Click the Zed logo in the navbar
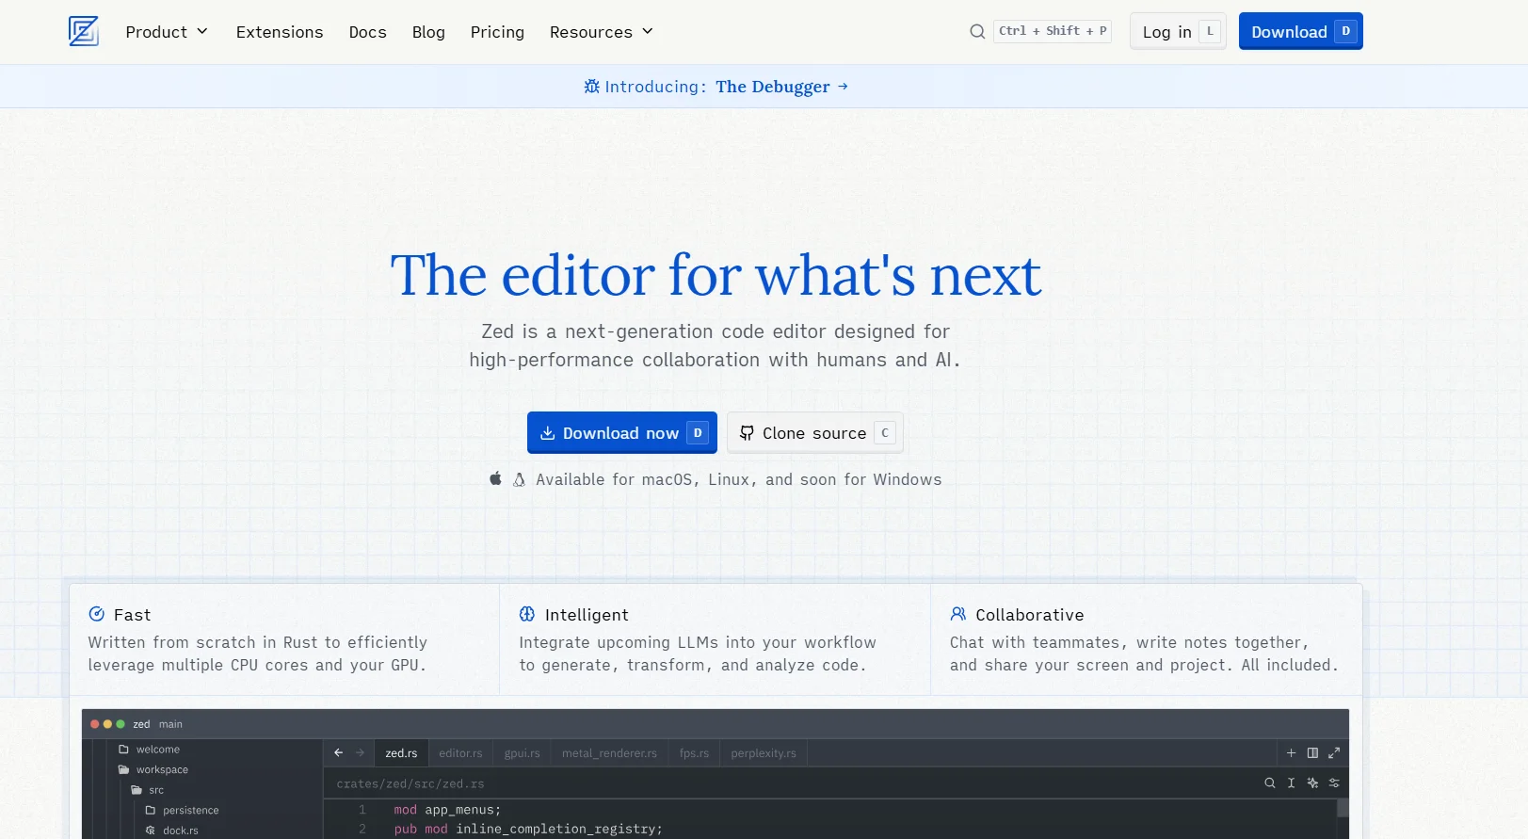This screenshot has height=839, width=1528. [x=83, y=31]
